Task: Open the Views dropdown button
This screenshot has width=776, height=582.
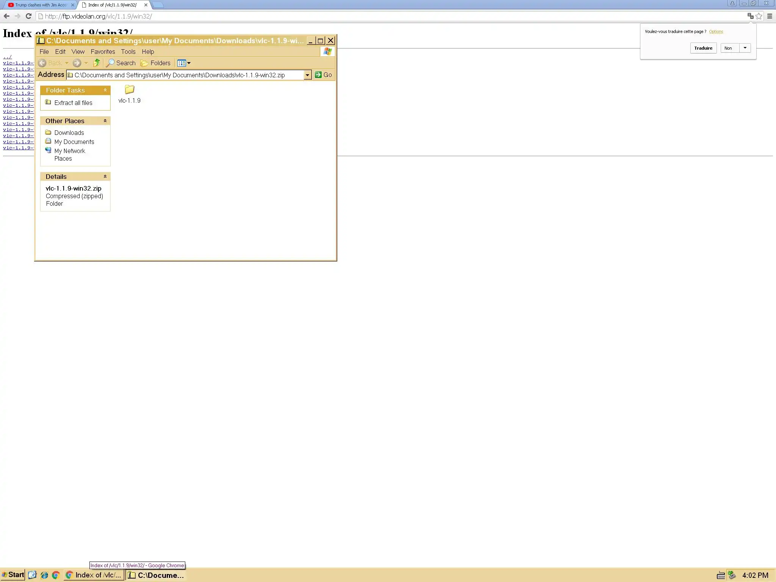Action: click(184, 63)
